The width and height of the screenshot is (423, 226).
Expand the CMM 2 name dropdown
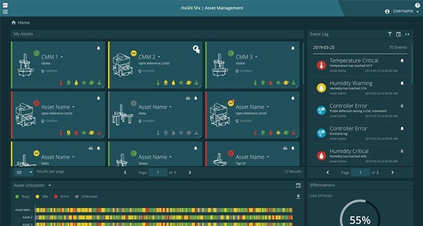pyautogui.click(x=159, y=57)
